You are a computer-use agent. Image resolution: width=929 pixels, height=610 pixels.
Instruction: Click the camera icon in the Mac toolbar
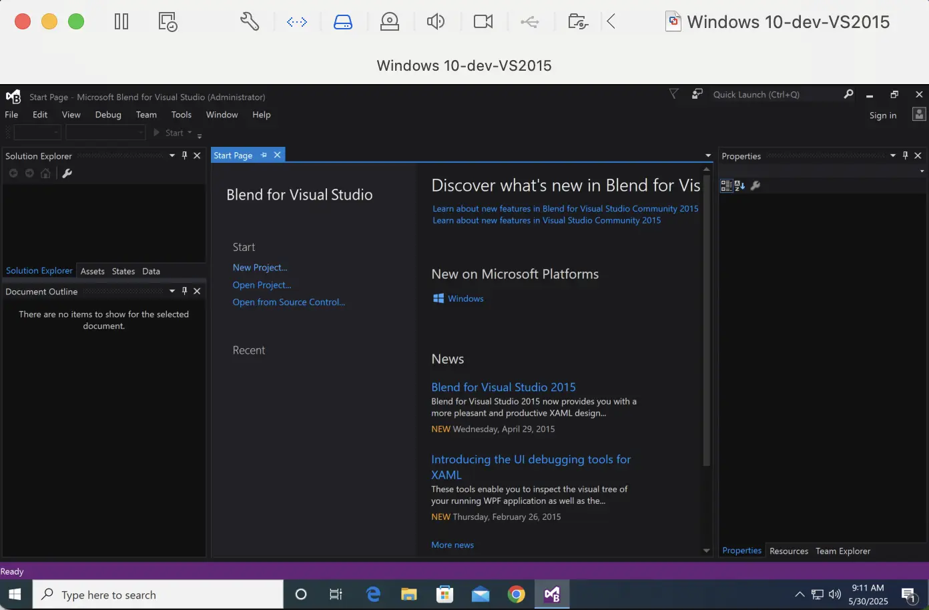click(483, 21)
